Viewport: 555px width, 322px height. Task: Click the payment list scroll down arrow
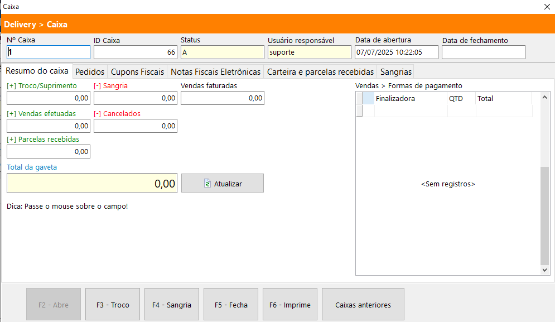[545, 270]
